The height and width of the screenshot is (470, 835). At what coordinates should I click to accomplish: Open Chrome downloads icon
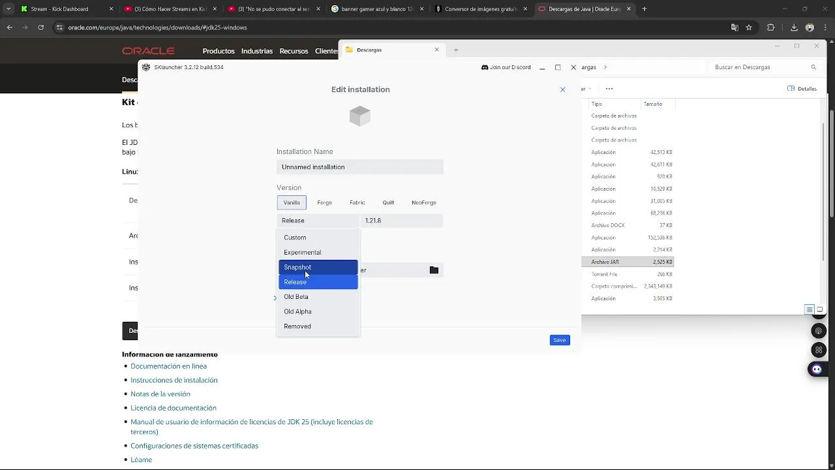point(794,27)
